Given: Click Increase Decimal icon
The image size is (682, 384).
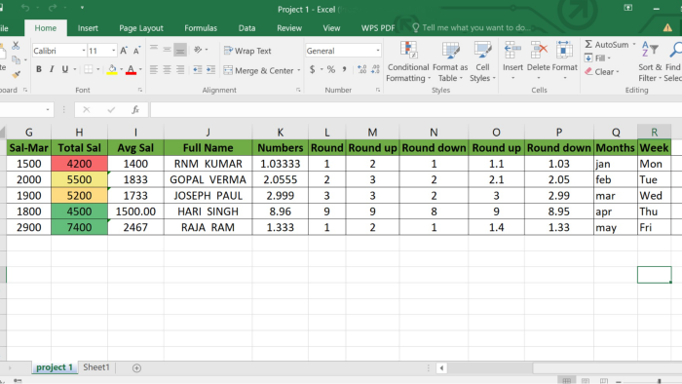Looking at the screenshot, I should [361, 69].
